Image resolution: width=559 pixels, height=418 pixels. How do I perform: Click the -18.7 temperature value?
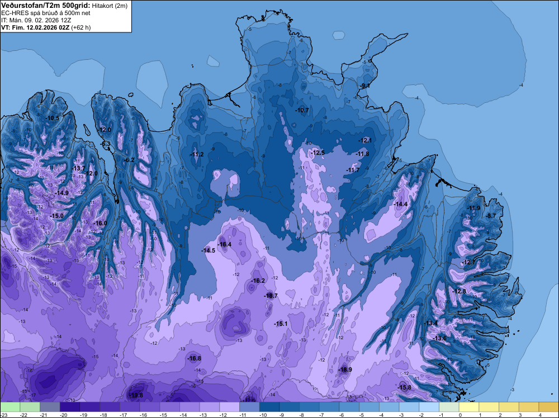click(x=271, y=296)
